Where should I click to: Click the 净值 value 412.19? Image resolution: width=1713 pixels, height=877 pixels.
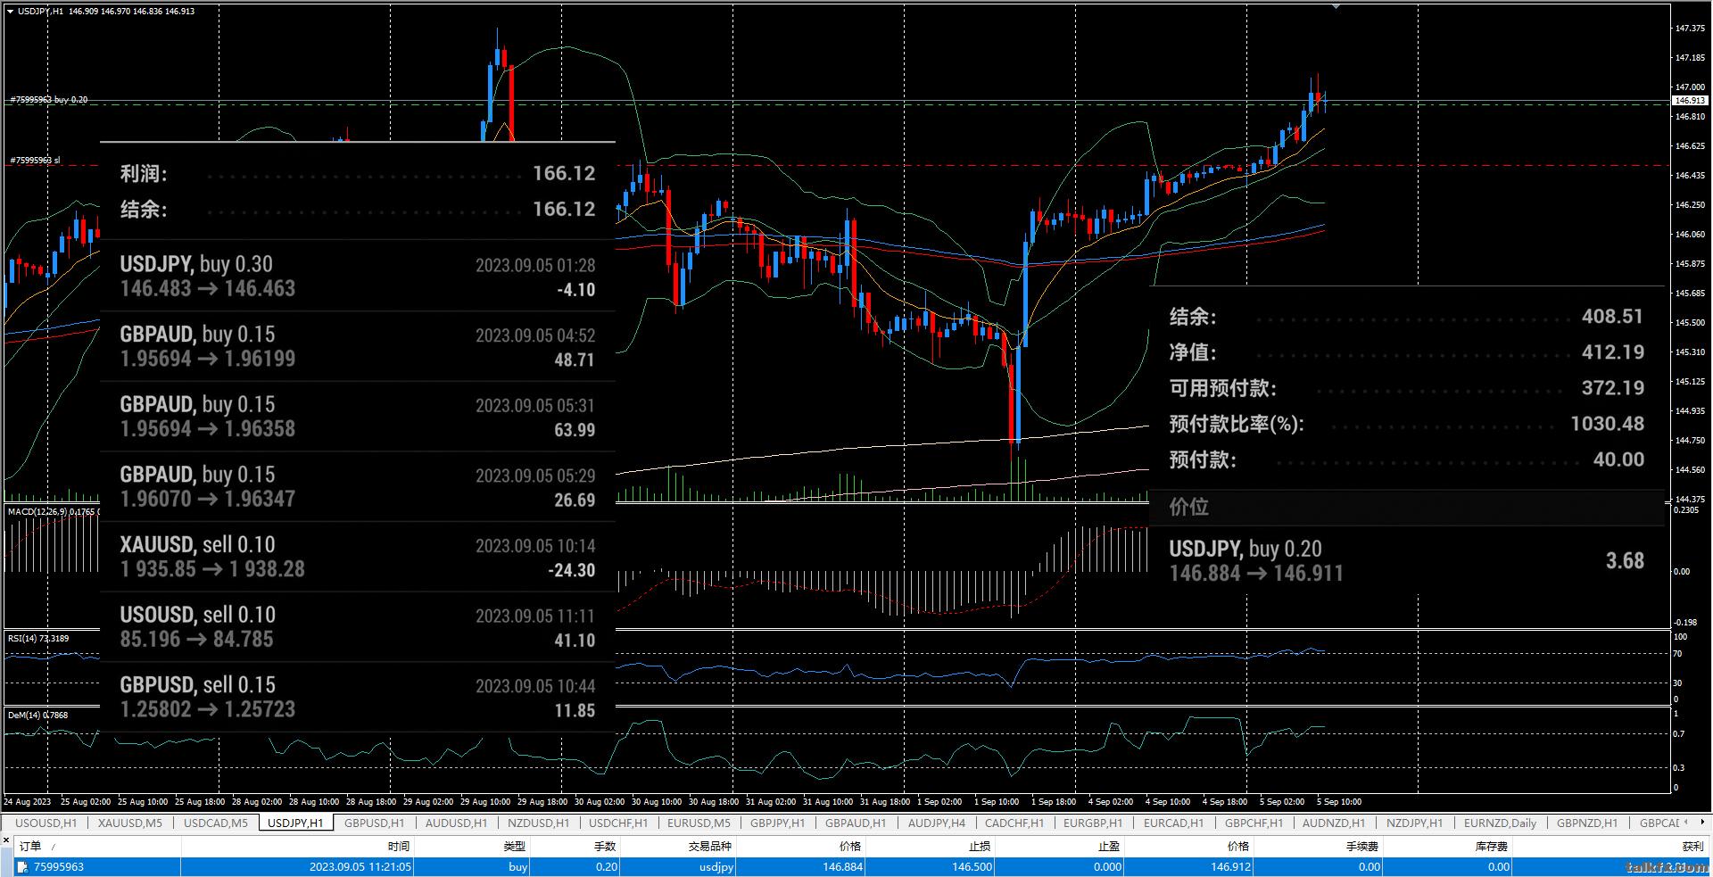pos(1612,352)
